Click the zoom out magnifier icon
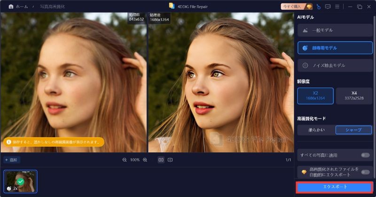This screenshot has height=197, width=376. (x=125, y=160)
